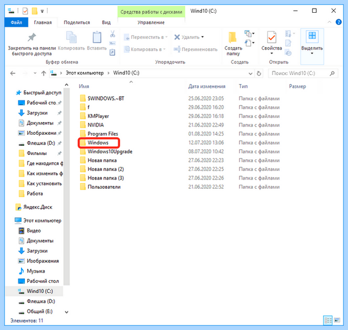Open the Управление ribbon tab
Screen dimensions: 348x330
click(151, 23)
